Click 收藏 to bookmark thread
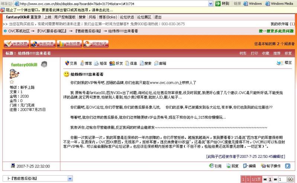 [265, 53]
